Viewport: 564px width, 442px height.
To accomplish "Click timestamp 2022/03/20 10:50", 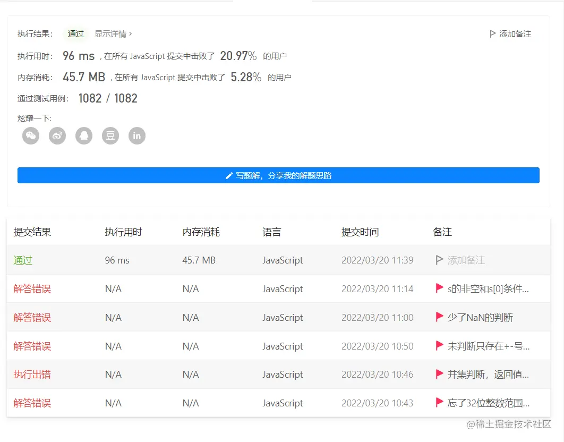I will point(377,346).
